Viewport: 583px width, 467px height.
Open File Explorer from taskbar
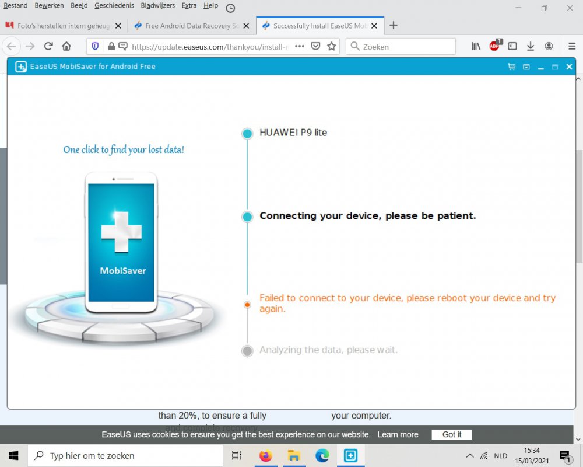tap(294, 455)
